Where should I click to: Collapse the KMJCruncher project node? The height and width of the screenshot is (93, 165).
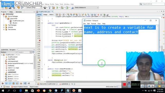pyautogui.click(x=2, y=14)
